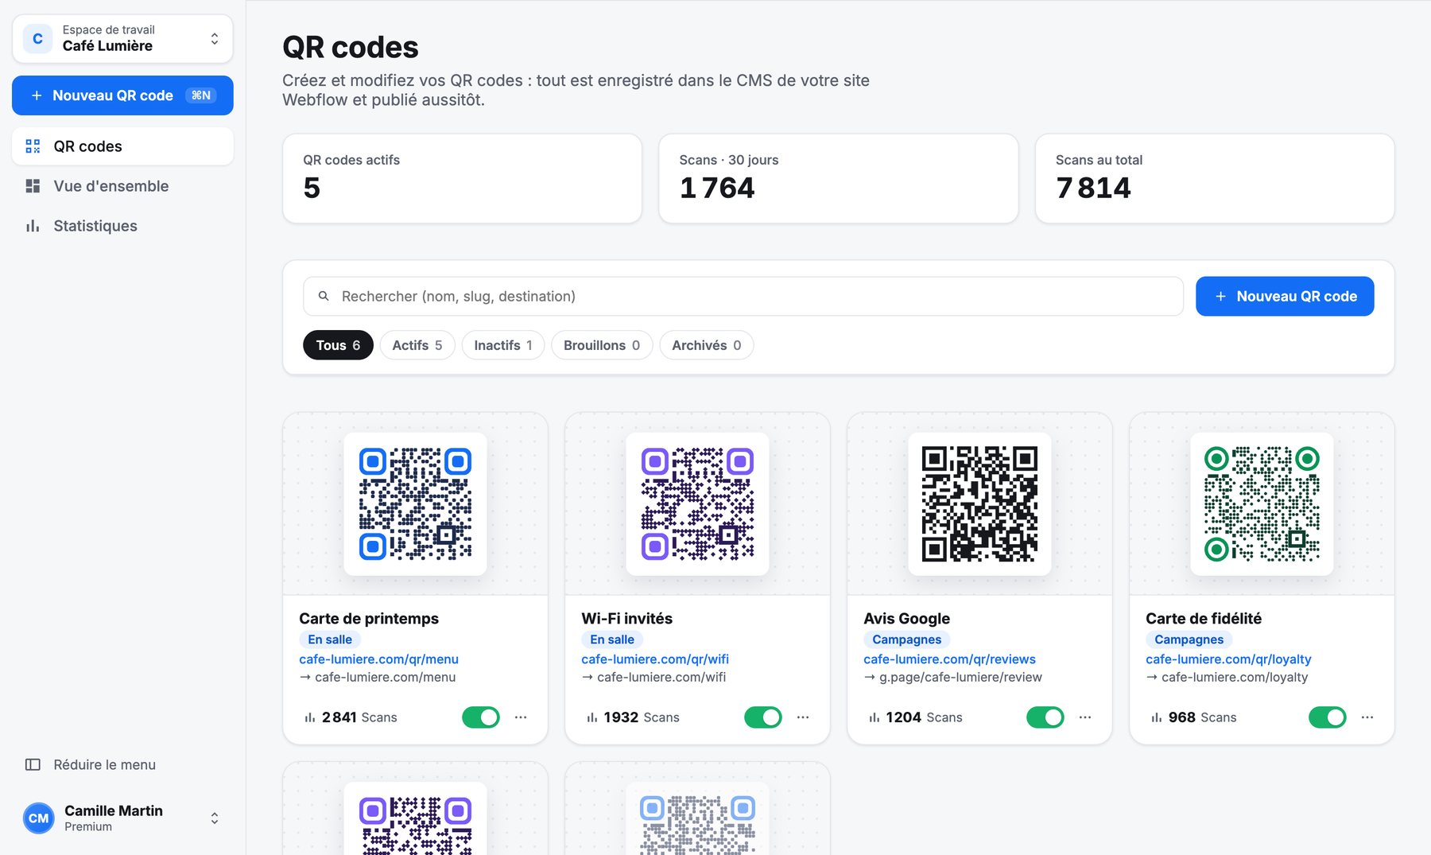Click the CM user avatar
Screen dimensions: 1431x855
[38, 818]
